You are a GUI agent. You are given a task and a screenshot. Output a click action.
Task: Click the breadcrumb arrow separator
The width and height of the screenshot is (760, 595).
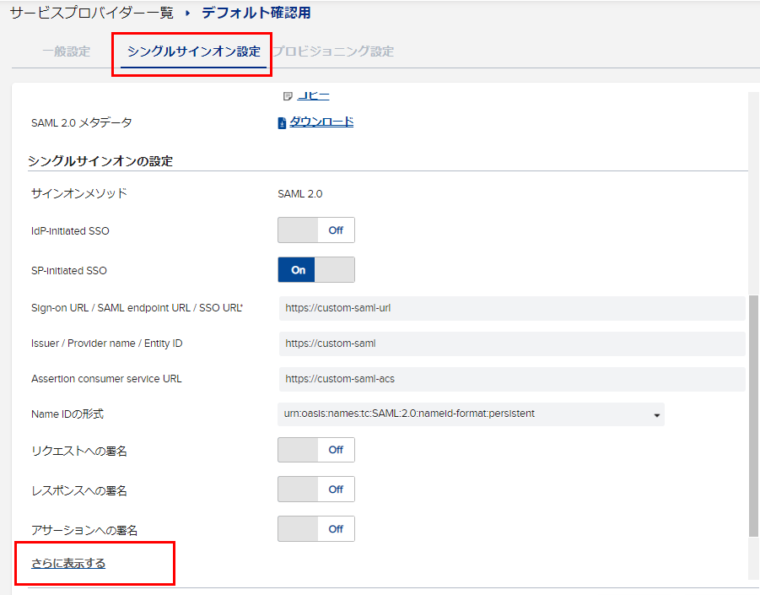(x=187, y=14)
